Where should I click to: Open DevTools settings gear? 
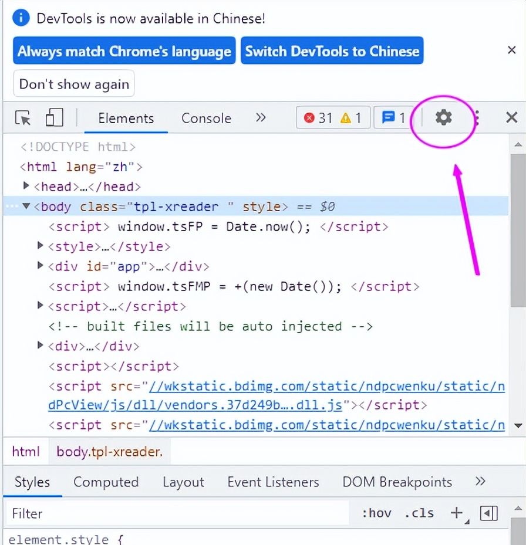pyautogui.click(x=443, y=118)
